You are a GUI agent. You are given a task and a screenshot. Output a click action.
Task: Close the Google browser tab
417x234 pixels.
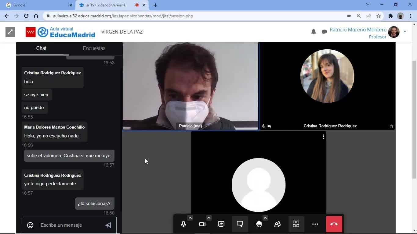pyautogui.click(x=71, y=5)
